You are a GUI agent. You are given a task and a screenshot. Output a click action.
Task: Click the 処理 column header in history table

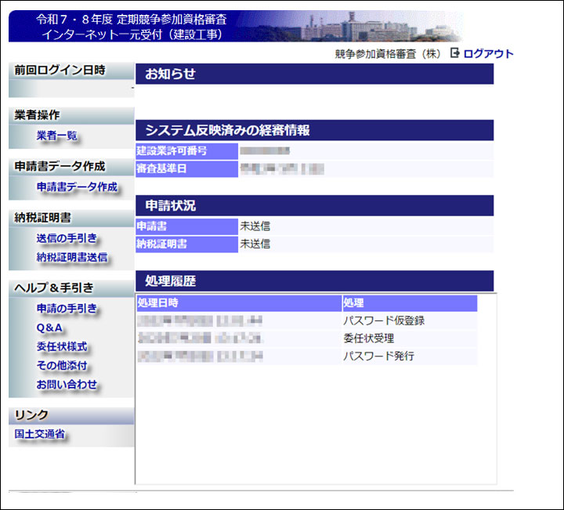353,303
